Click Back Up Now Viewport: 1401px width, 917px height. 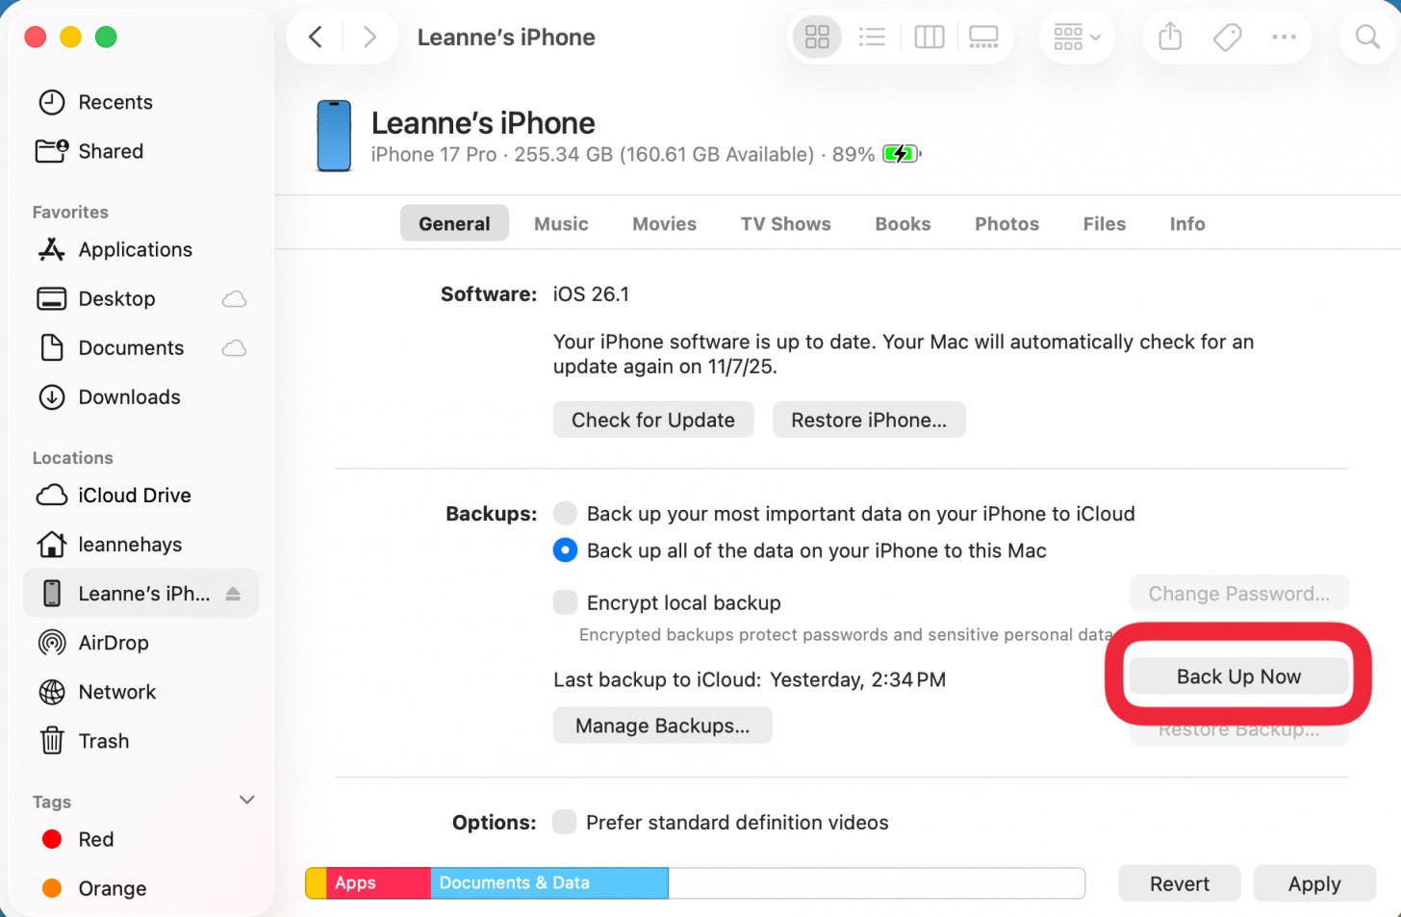pyautogui.click(x=1238, y=675)
